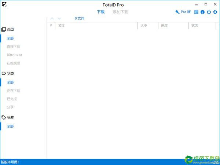
Task: Filter by 直接下载 type
Action: point(14,47)
